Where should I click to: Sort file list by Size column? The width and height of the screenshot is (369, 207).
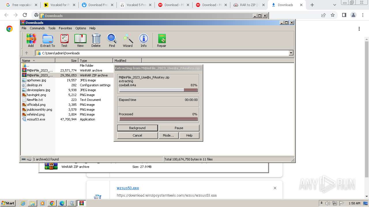pyautogui.click(x=67, y=60)
